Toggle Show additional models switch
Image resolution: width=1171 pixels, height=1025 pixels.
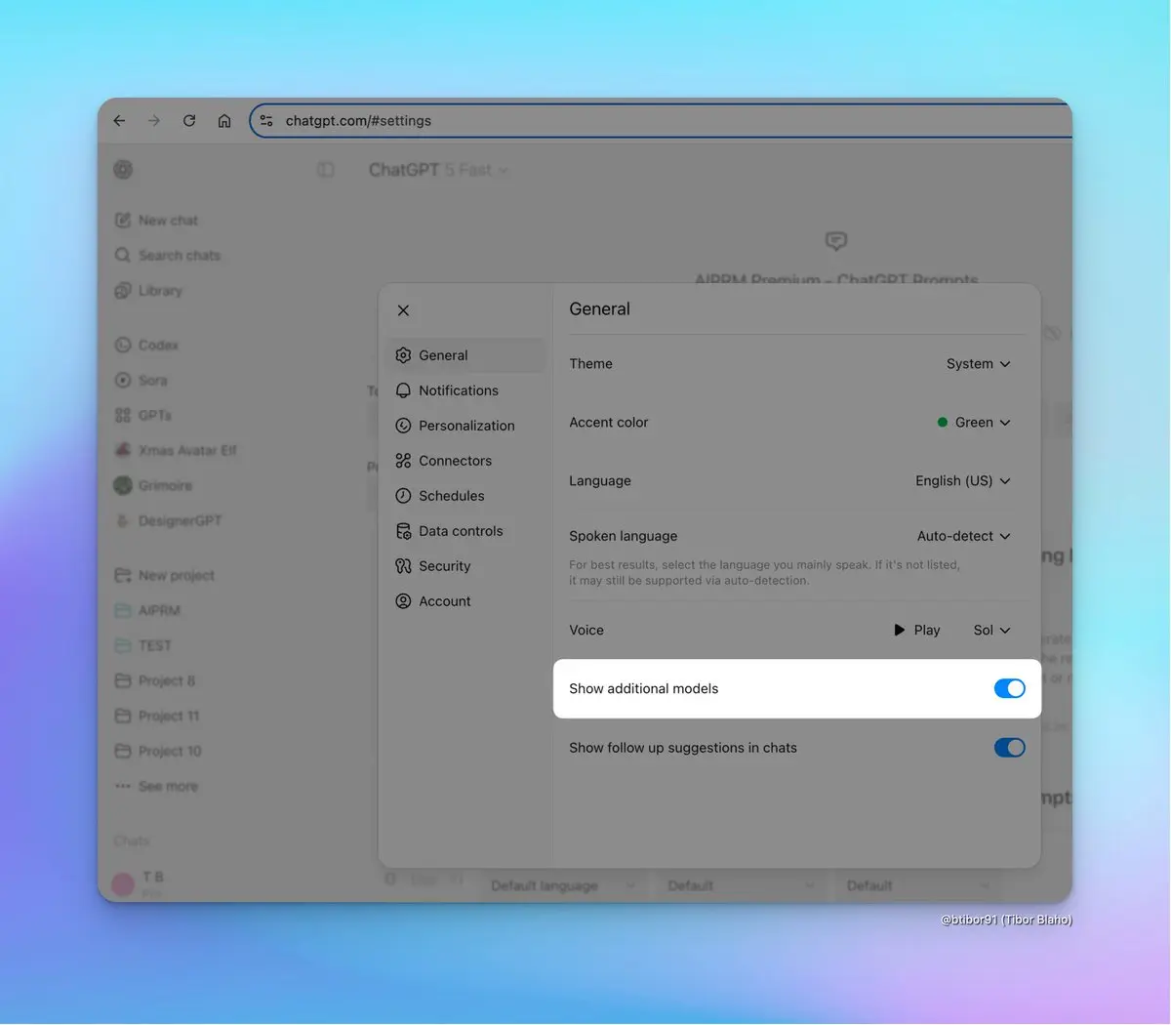[1010, 689]
